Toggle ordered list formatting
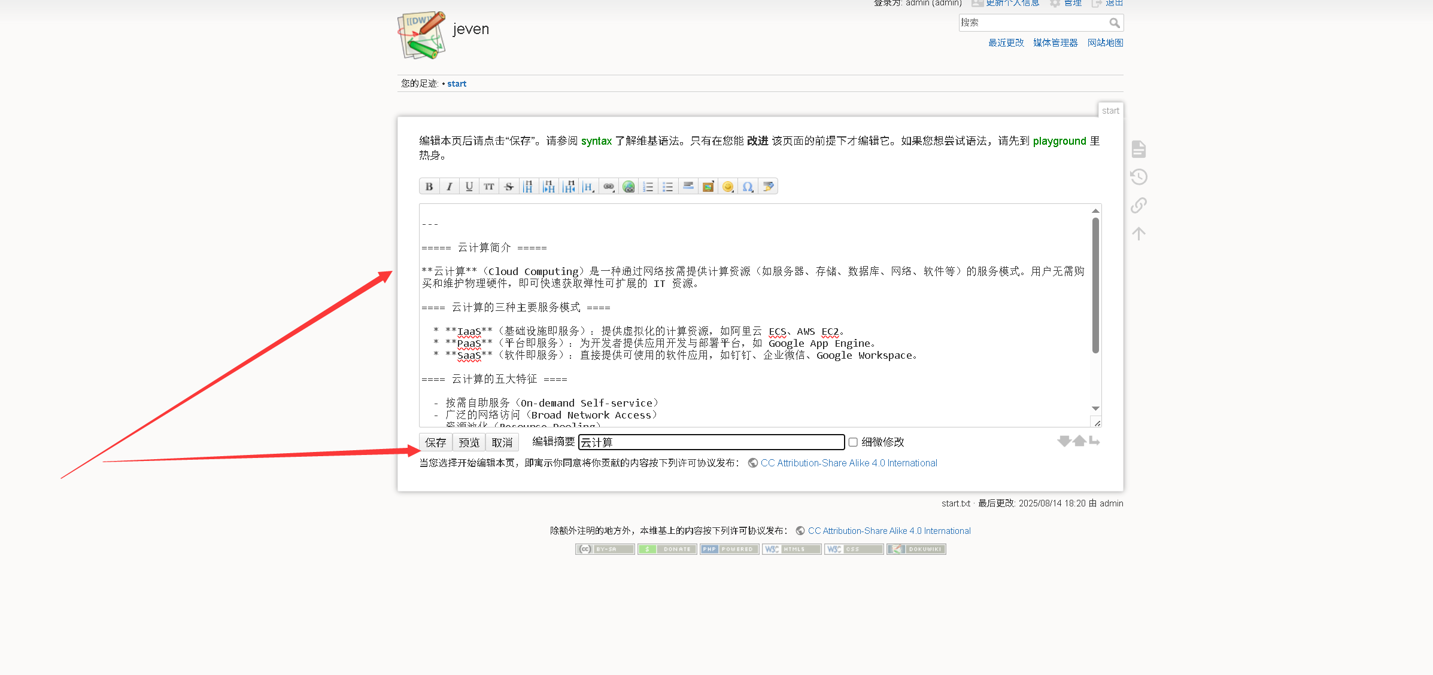Screen dimensions: 1433x675 (x=648, y=187)
